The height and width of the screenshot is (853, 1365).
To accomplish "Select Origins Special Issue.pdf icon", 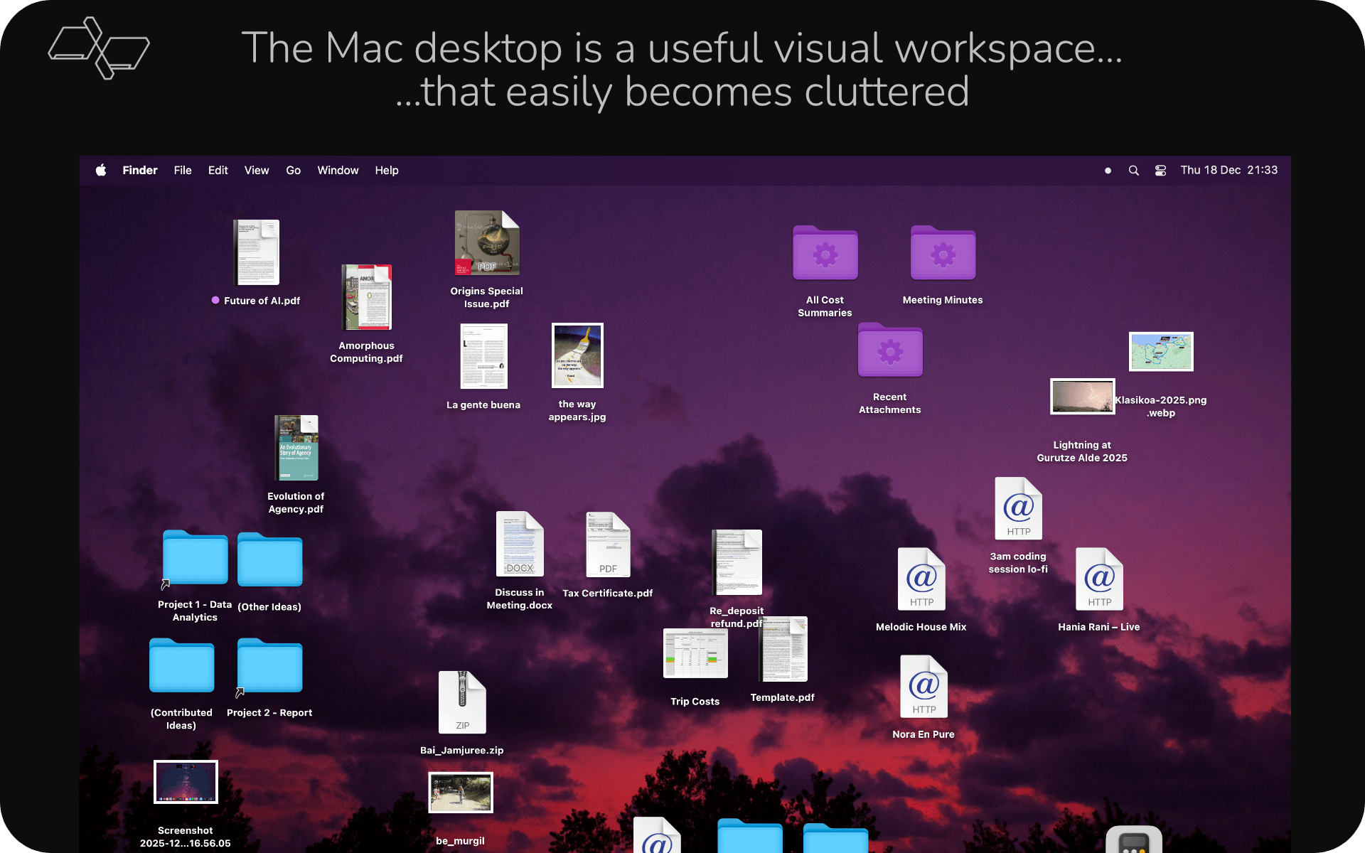I will click(487, 243).
